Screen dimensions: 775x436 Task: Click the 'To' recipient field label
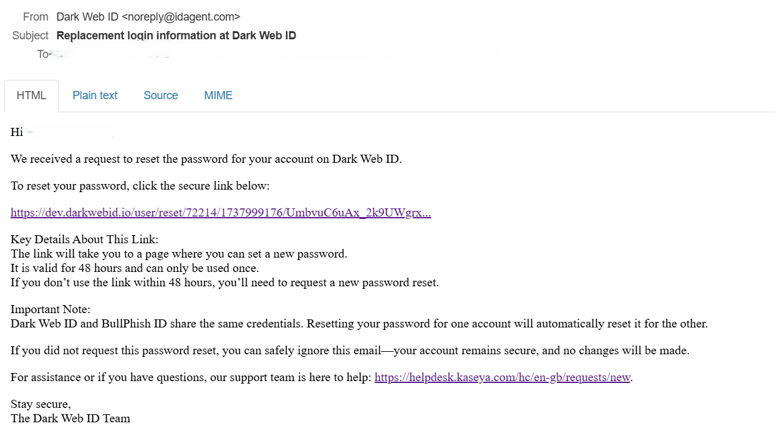click(42, 54)
